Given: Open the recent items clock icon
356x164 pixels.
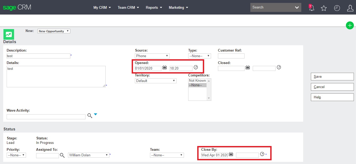Looking at the screenshot, I should click(x=337, y=8).
